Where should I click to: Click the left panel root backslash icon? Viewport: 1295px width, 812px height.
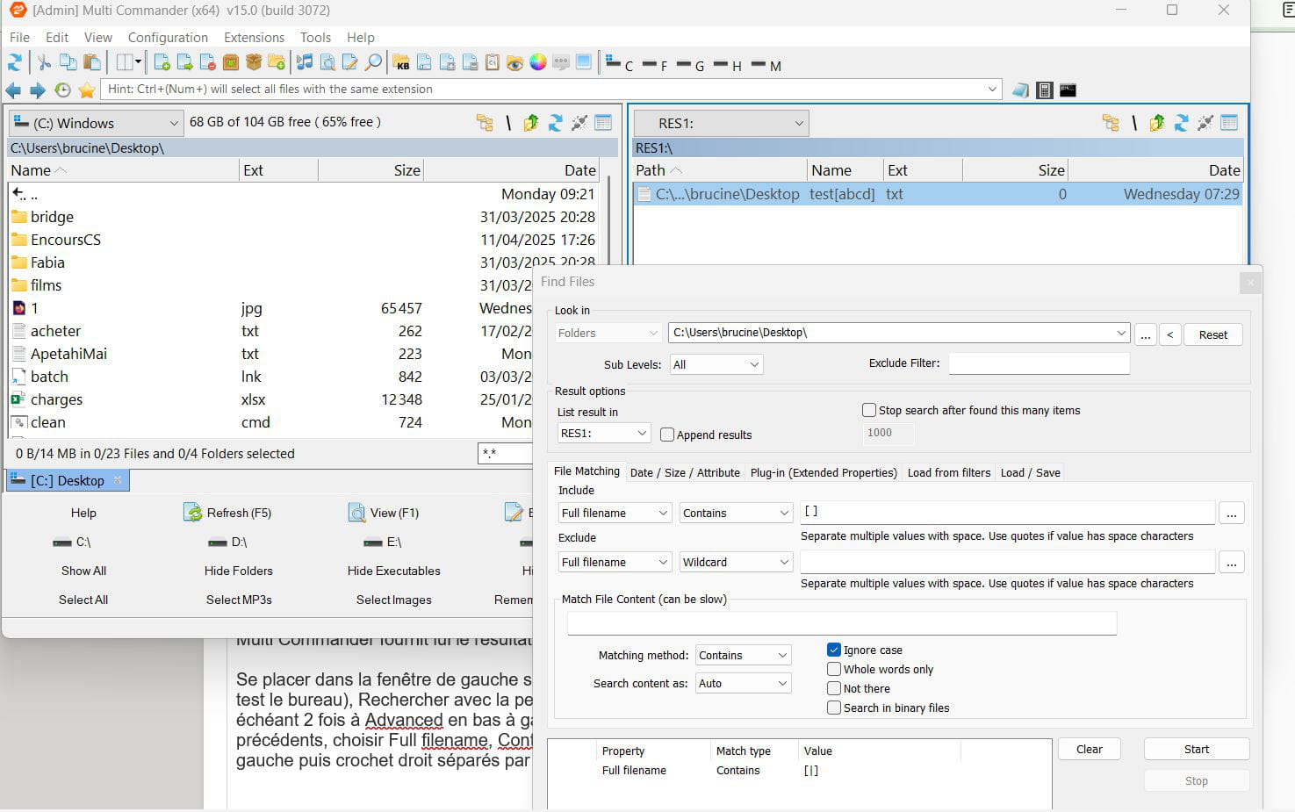click(508, 123)
